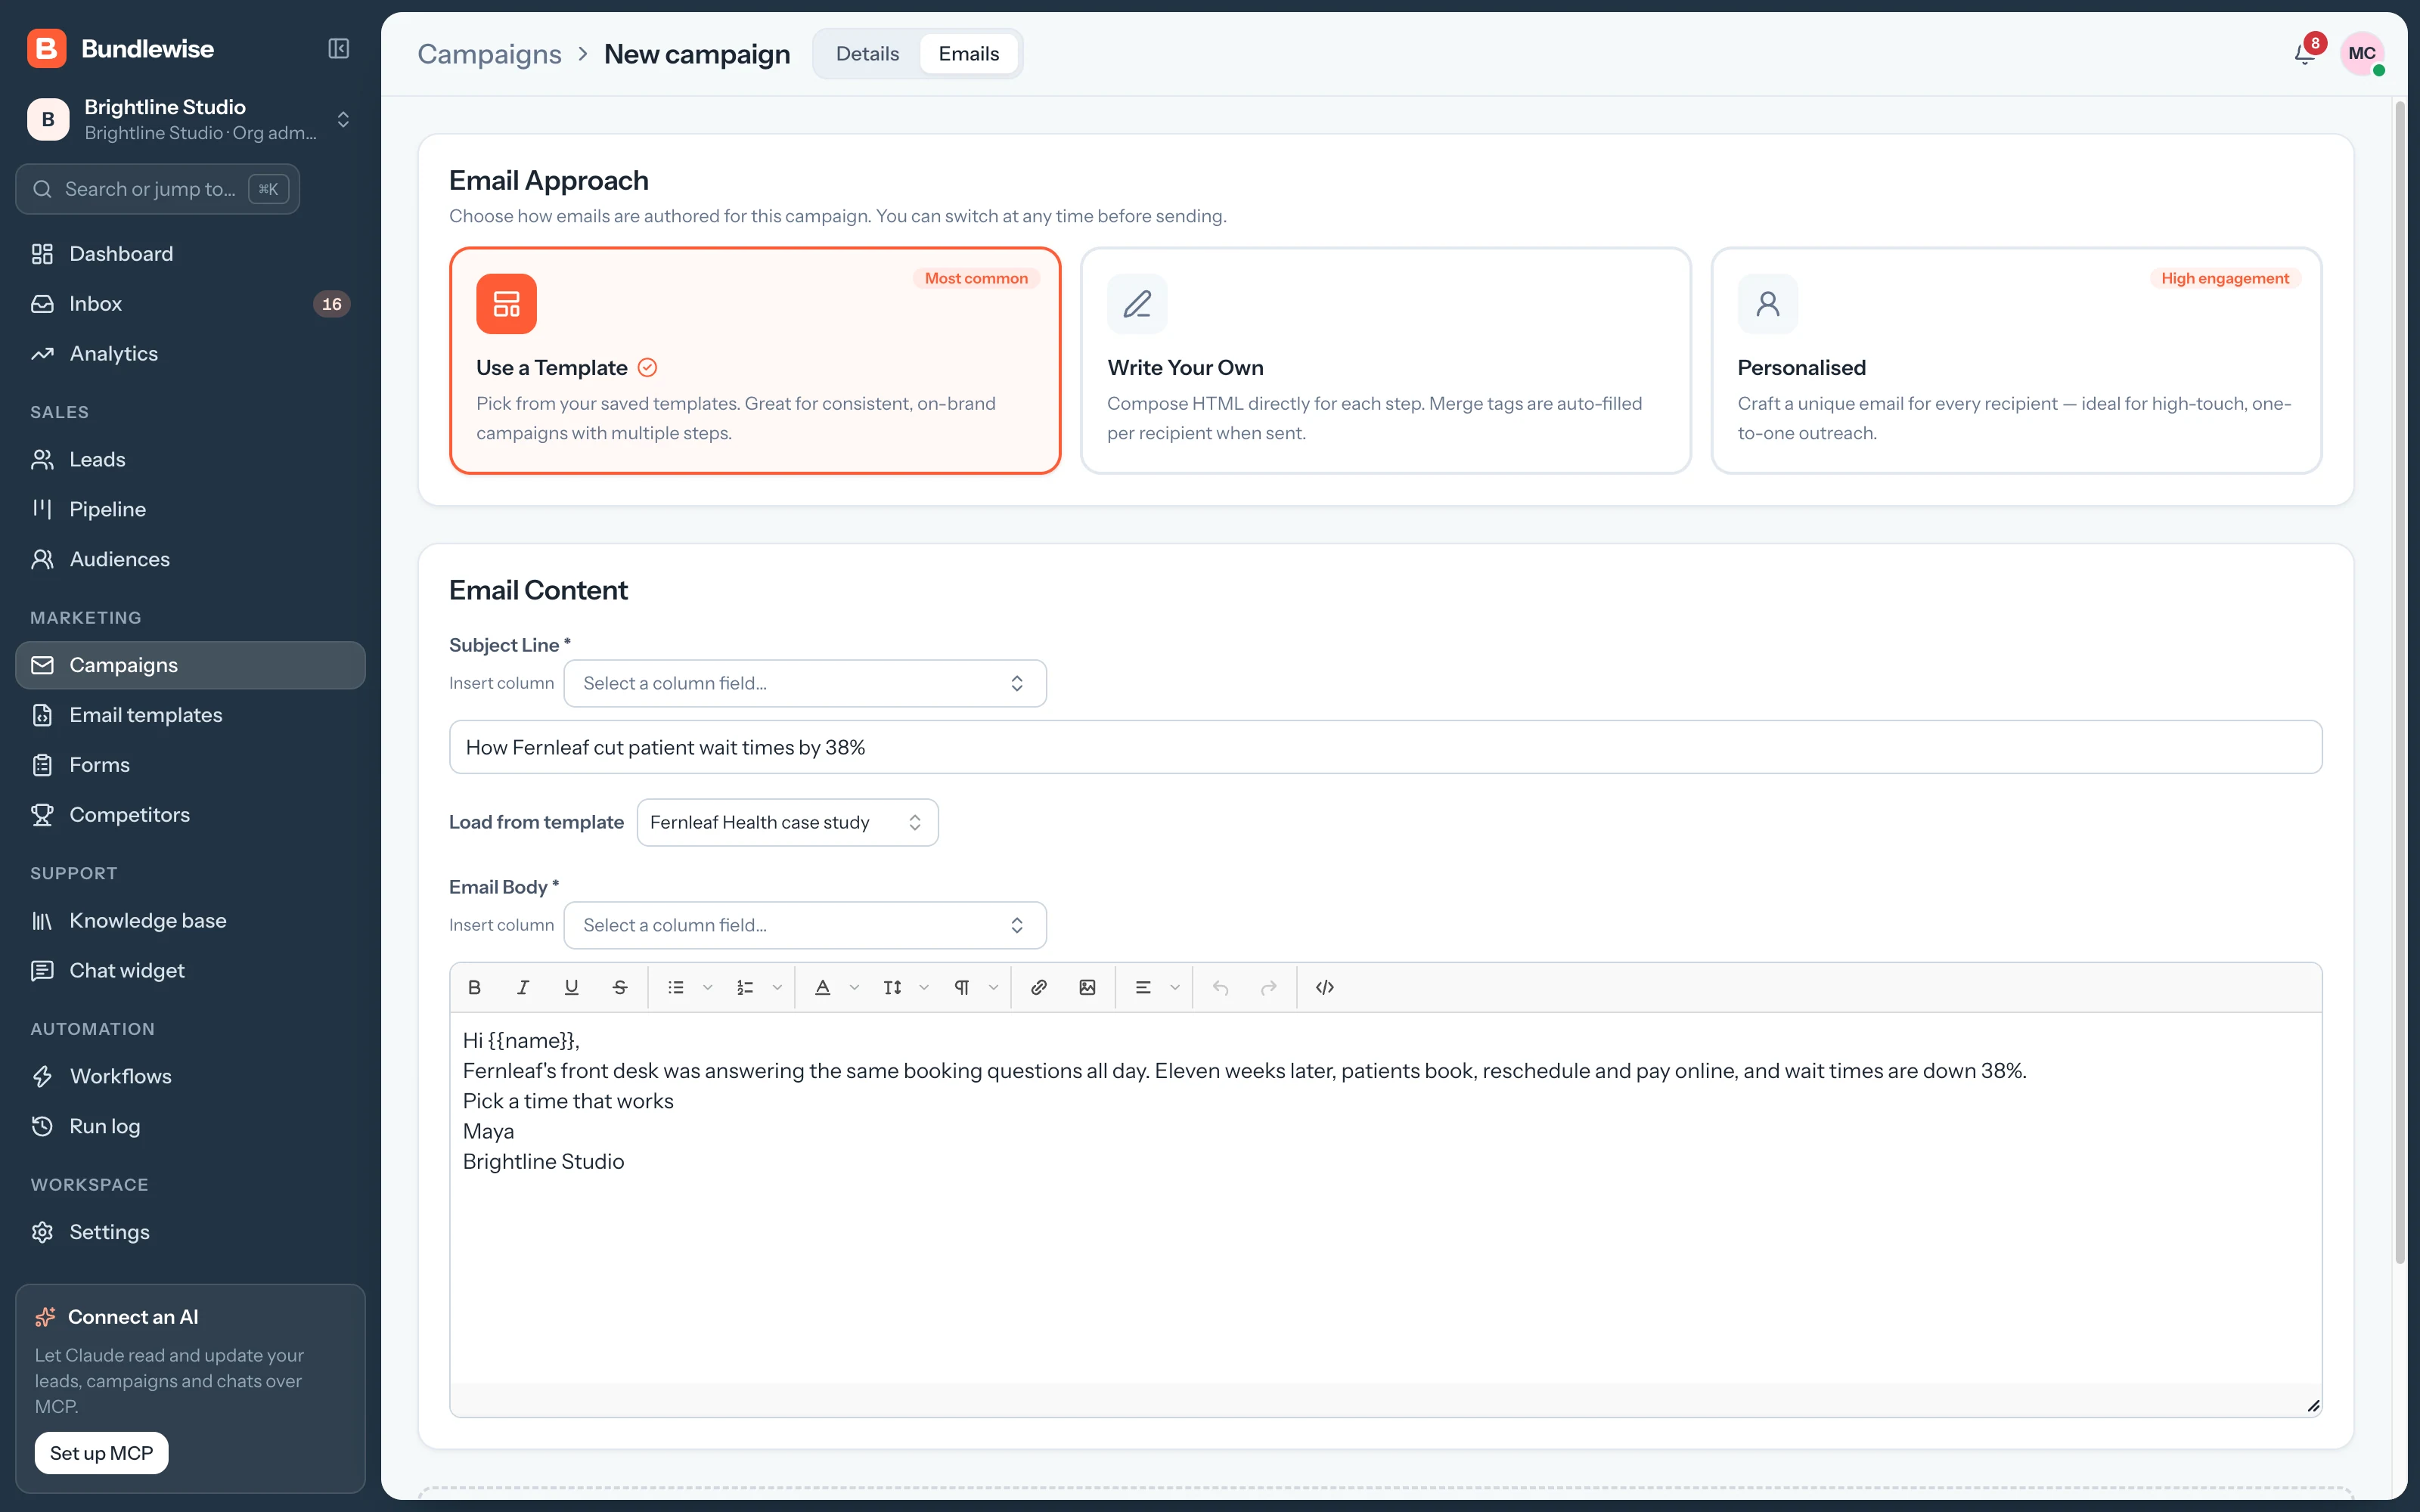The height and width of the screenshot is (1512, 2420).
Task: Insert a numbered list
Action: pyautogui.click(x=745, y=987)
